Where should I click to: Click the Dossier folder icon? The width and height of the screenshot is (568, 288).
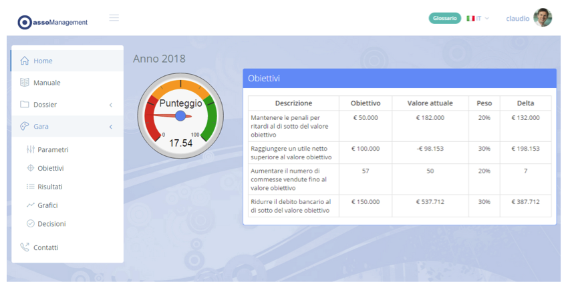[x=25, y=105]
